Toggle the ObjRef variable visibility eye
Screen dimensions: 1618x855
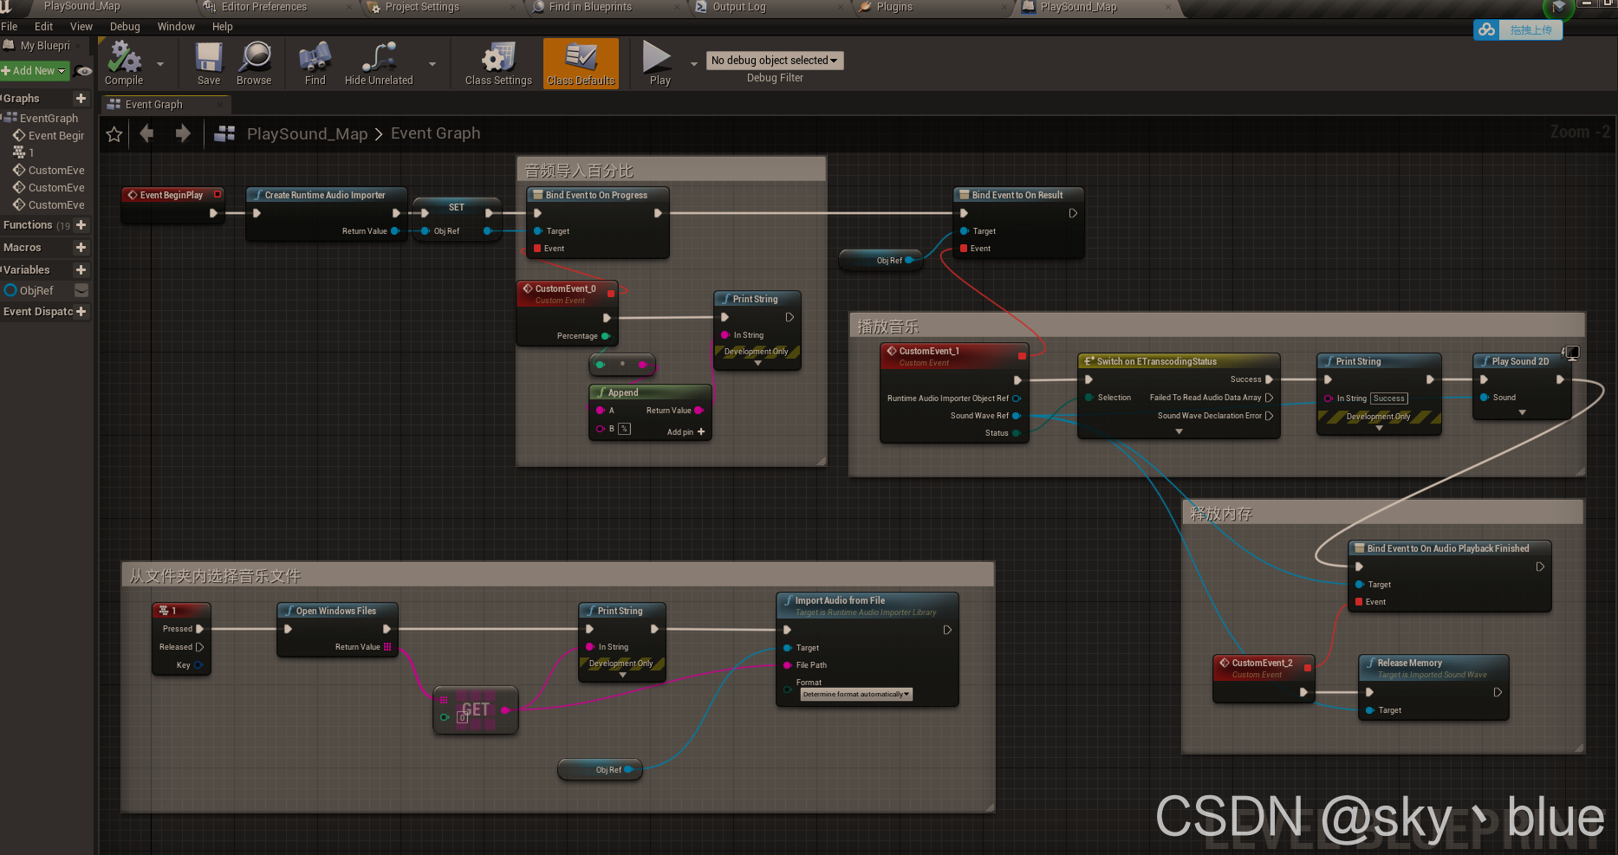(81, 290)
